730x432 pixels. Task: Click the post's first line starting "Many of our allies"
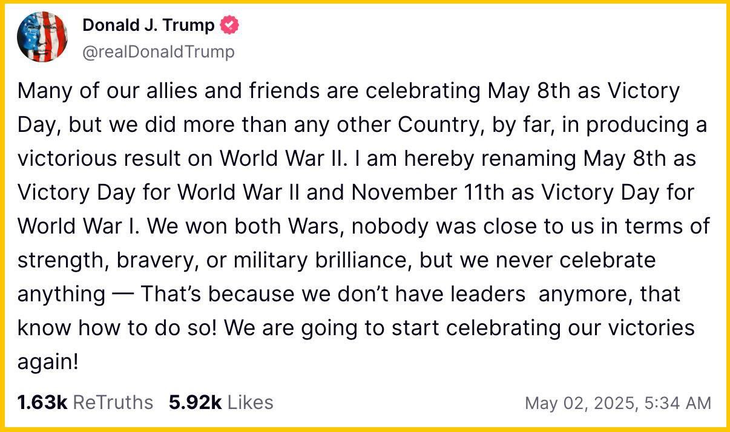point(348,91)
